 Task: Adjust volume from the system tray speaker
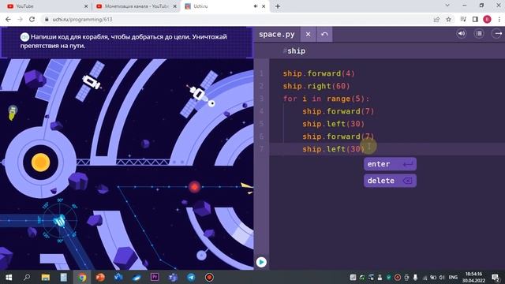pos(442,277)
